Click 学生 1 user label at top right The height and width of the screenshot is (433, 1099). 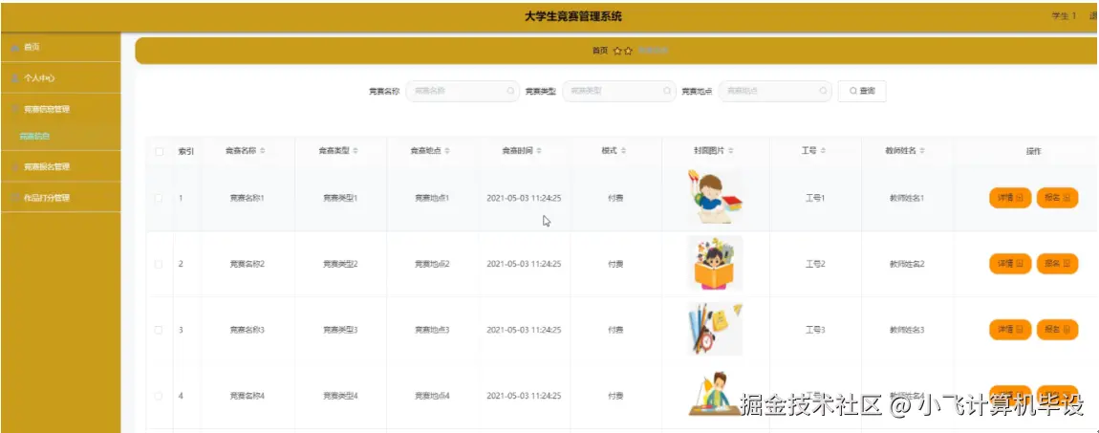click(1064, 16)
